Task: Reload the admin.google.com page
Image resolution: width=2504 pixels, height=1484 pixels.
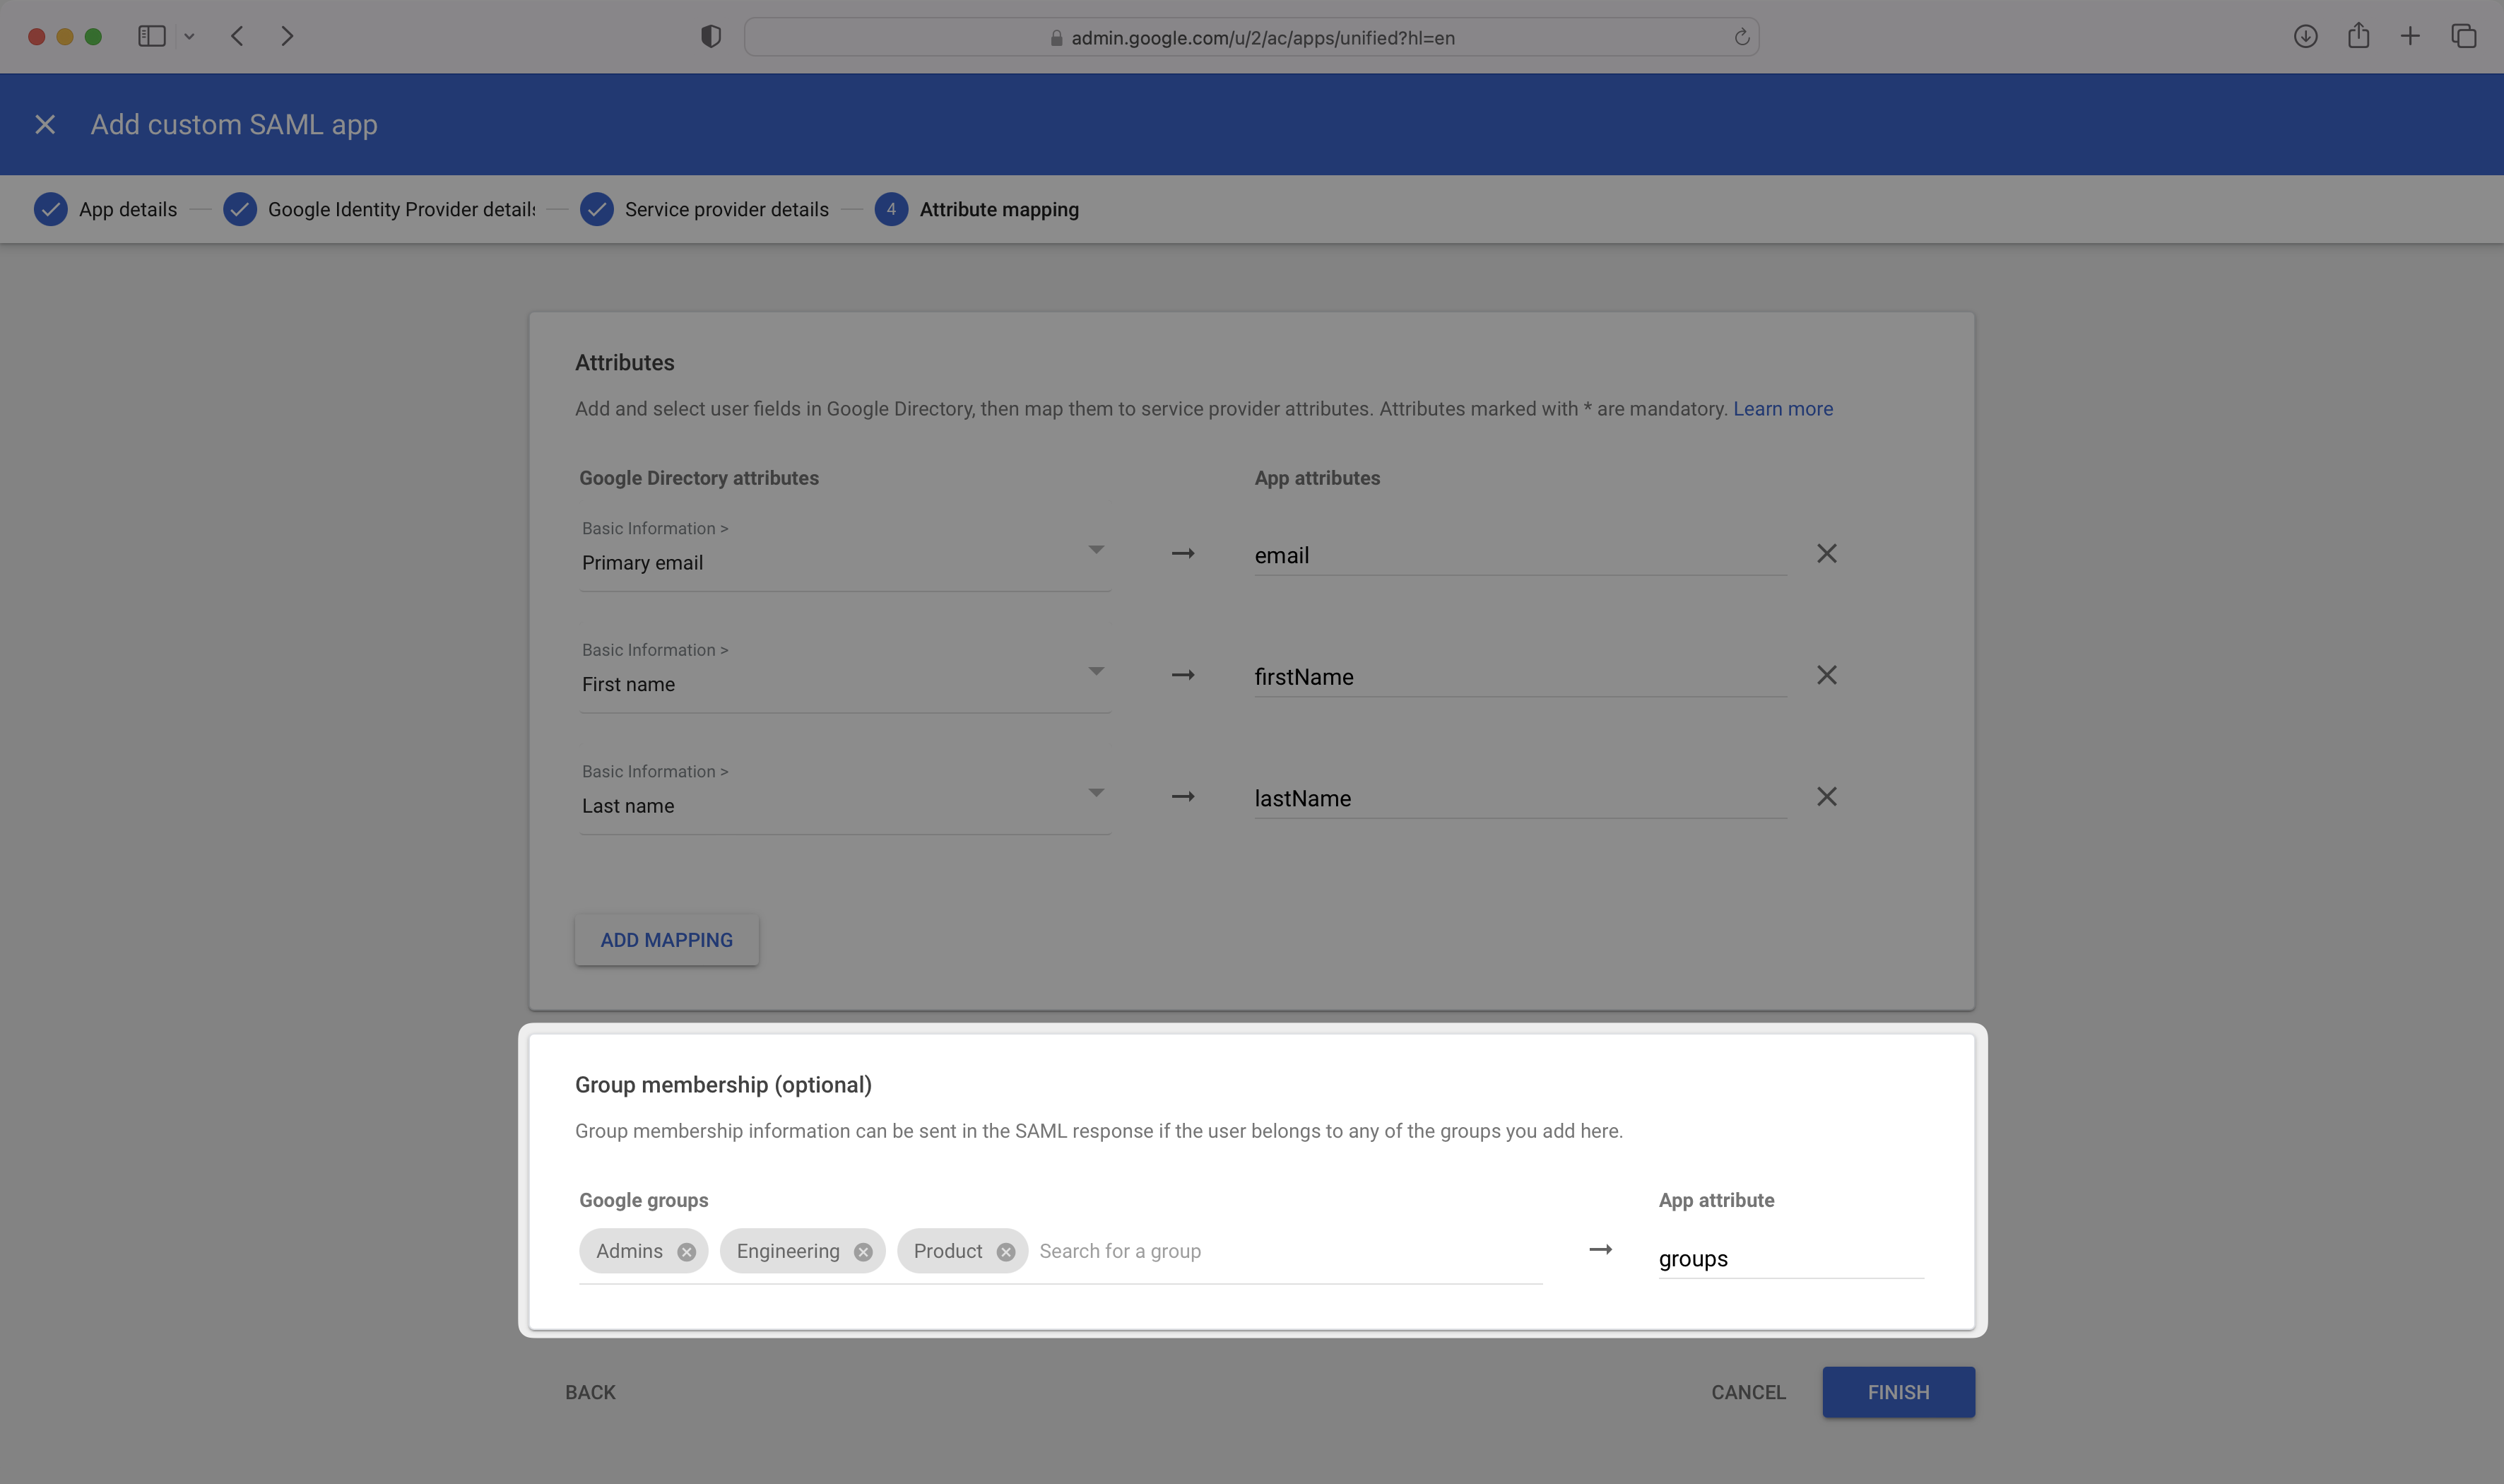Action: tap(1742, 37)
